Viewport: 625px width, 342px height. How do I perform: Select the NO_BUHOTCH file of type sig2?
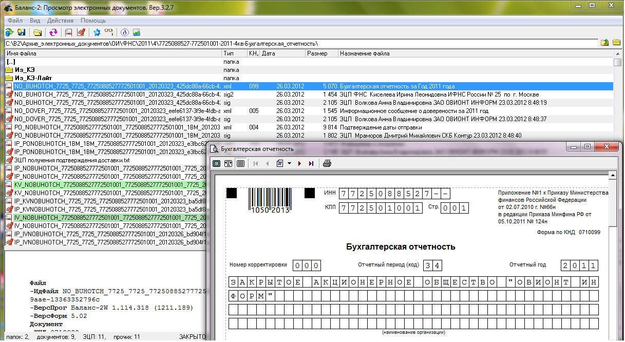coord(309,94)
